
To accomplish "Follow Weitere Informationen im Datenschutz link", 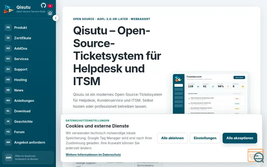I will click(x=93, y=155).
